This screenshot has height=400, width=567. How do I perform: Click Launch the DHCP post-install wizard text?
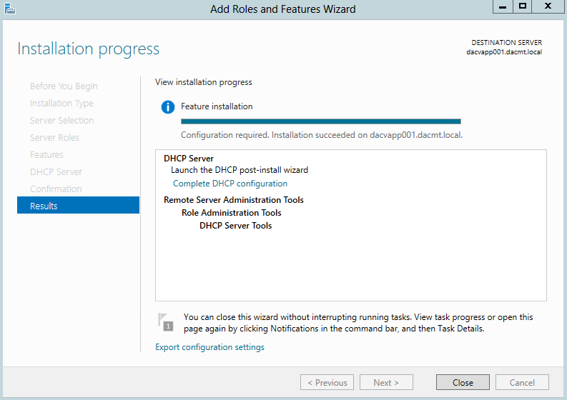click(240, 170)
